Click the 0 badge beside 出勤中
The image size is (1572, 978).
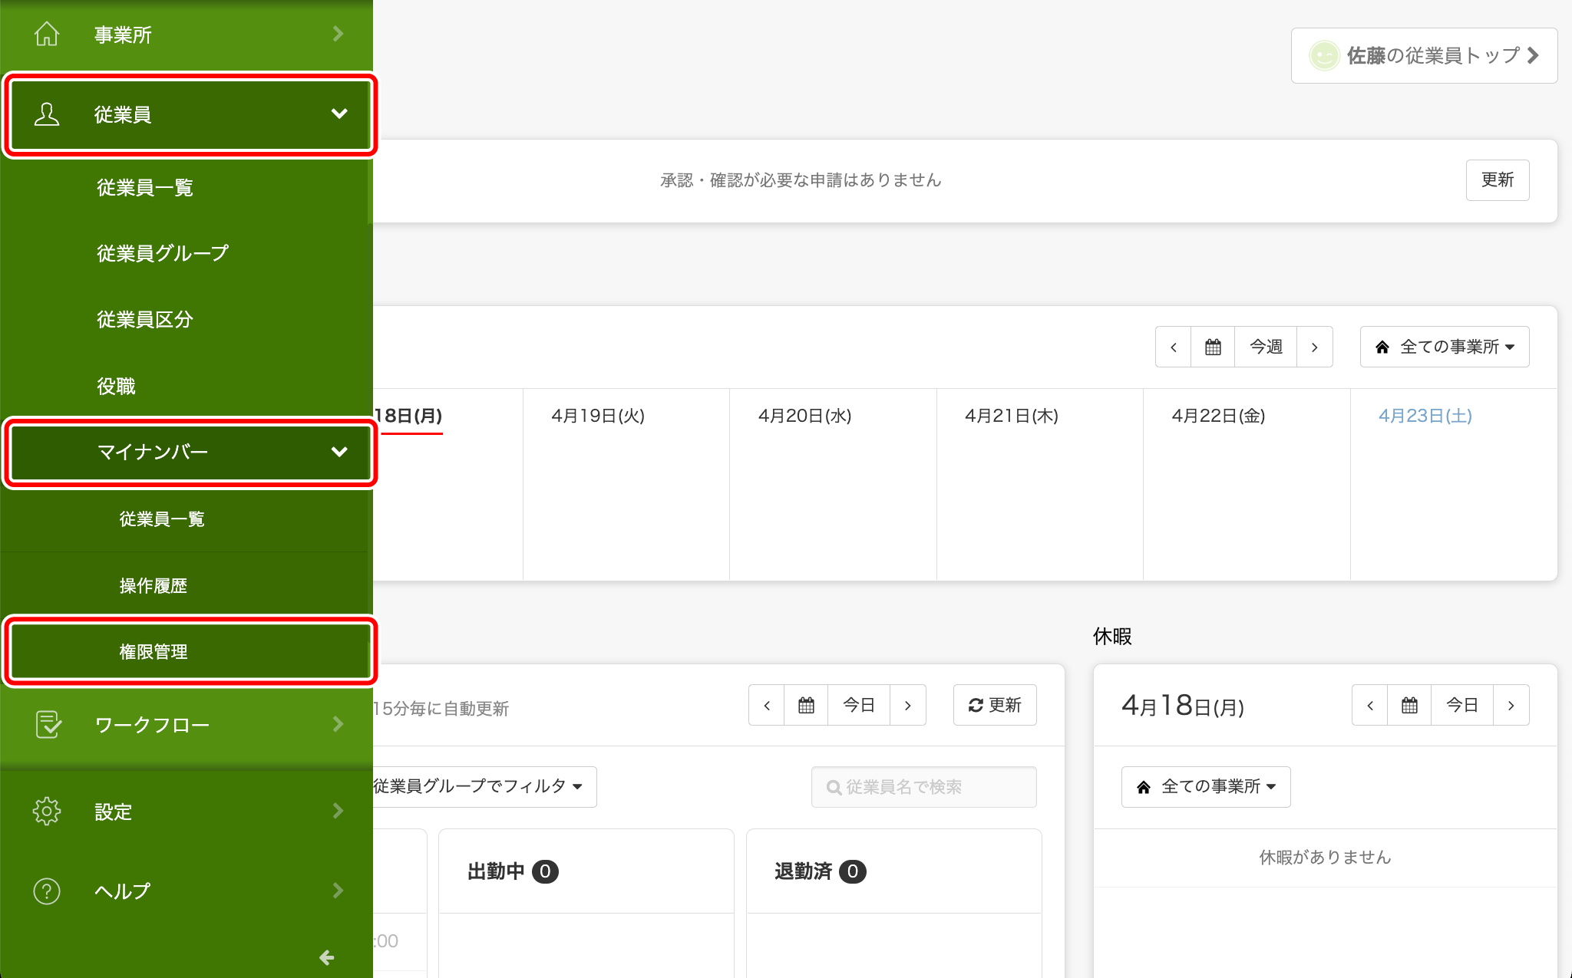(x=545, y=871)
